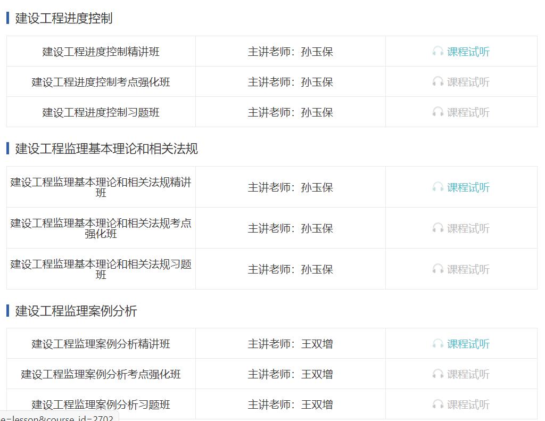
Task: Click headphone icon for 建设工程监理基本理论和相关法规精讲班
Action: (x=439, y=187)
